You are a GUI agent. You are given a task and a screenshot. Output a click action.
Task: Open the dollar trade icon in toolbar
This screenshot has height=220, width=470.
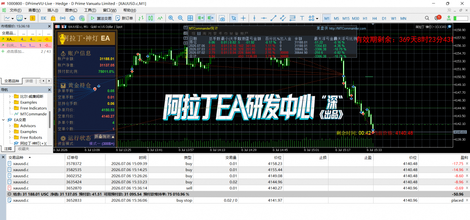pyautogui.click(x=33, y=18)
